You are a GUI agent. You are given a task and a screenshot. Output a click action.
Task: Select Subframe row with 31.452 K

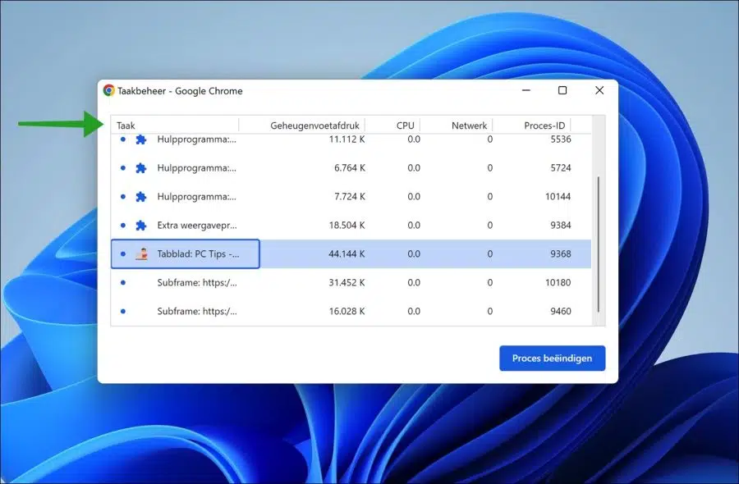point(351,282)
